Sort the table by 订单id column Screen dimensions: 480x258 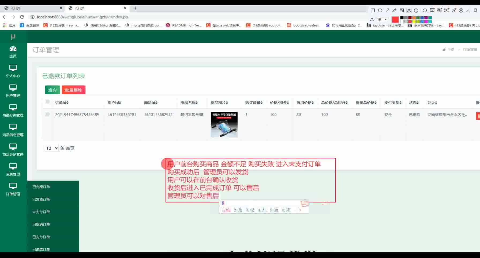click(x=62, y=103)
